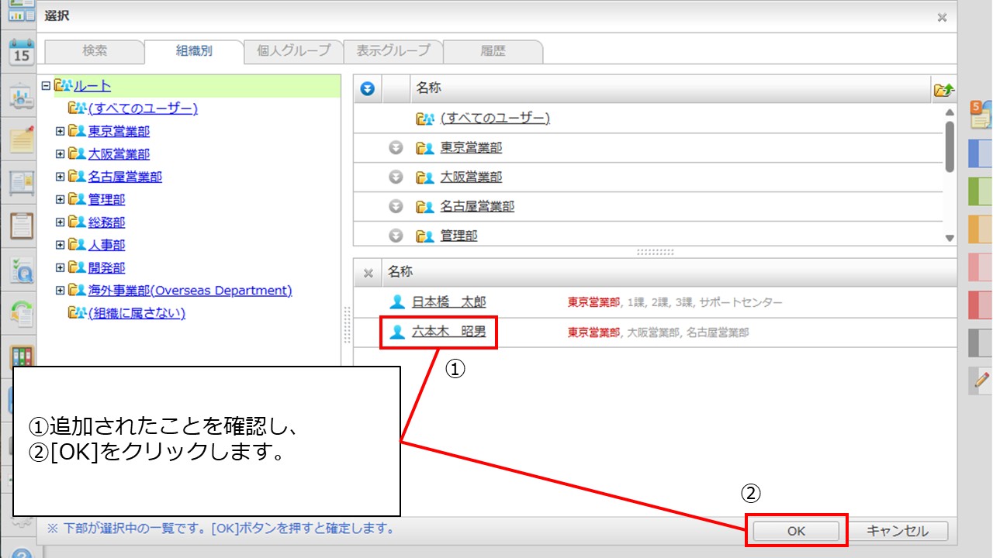Add 東京営業部 using its gray arrow icon
The width and height of the screenshot is (993, 558).
click(x=396, y=148)
